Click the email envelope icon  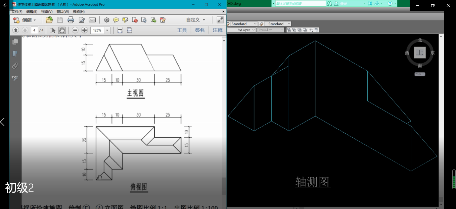click(92, 20)
